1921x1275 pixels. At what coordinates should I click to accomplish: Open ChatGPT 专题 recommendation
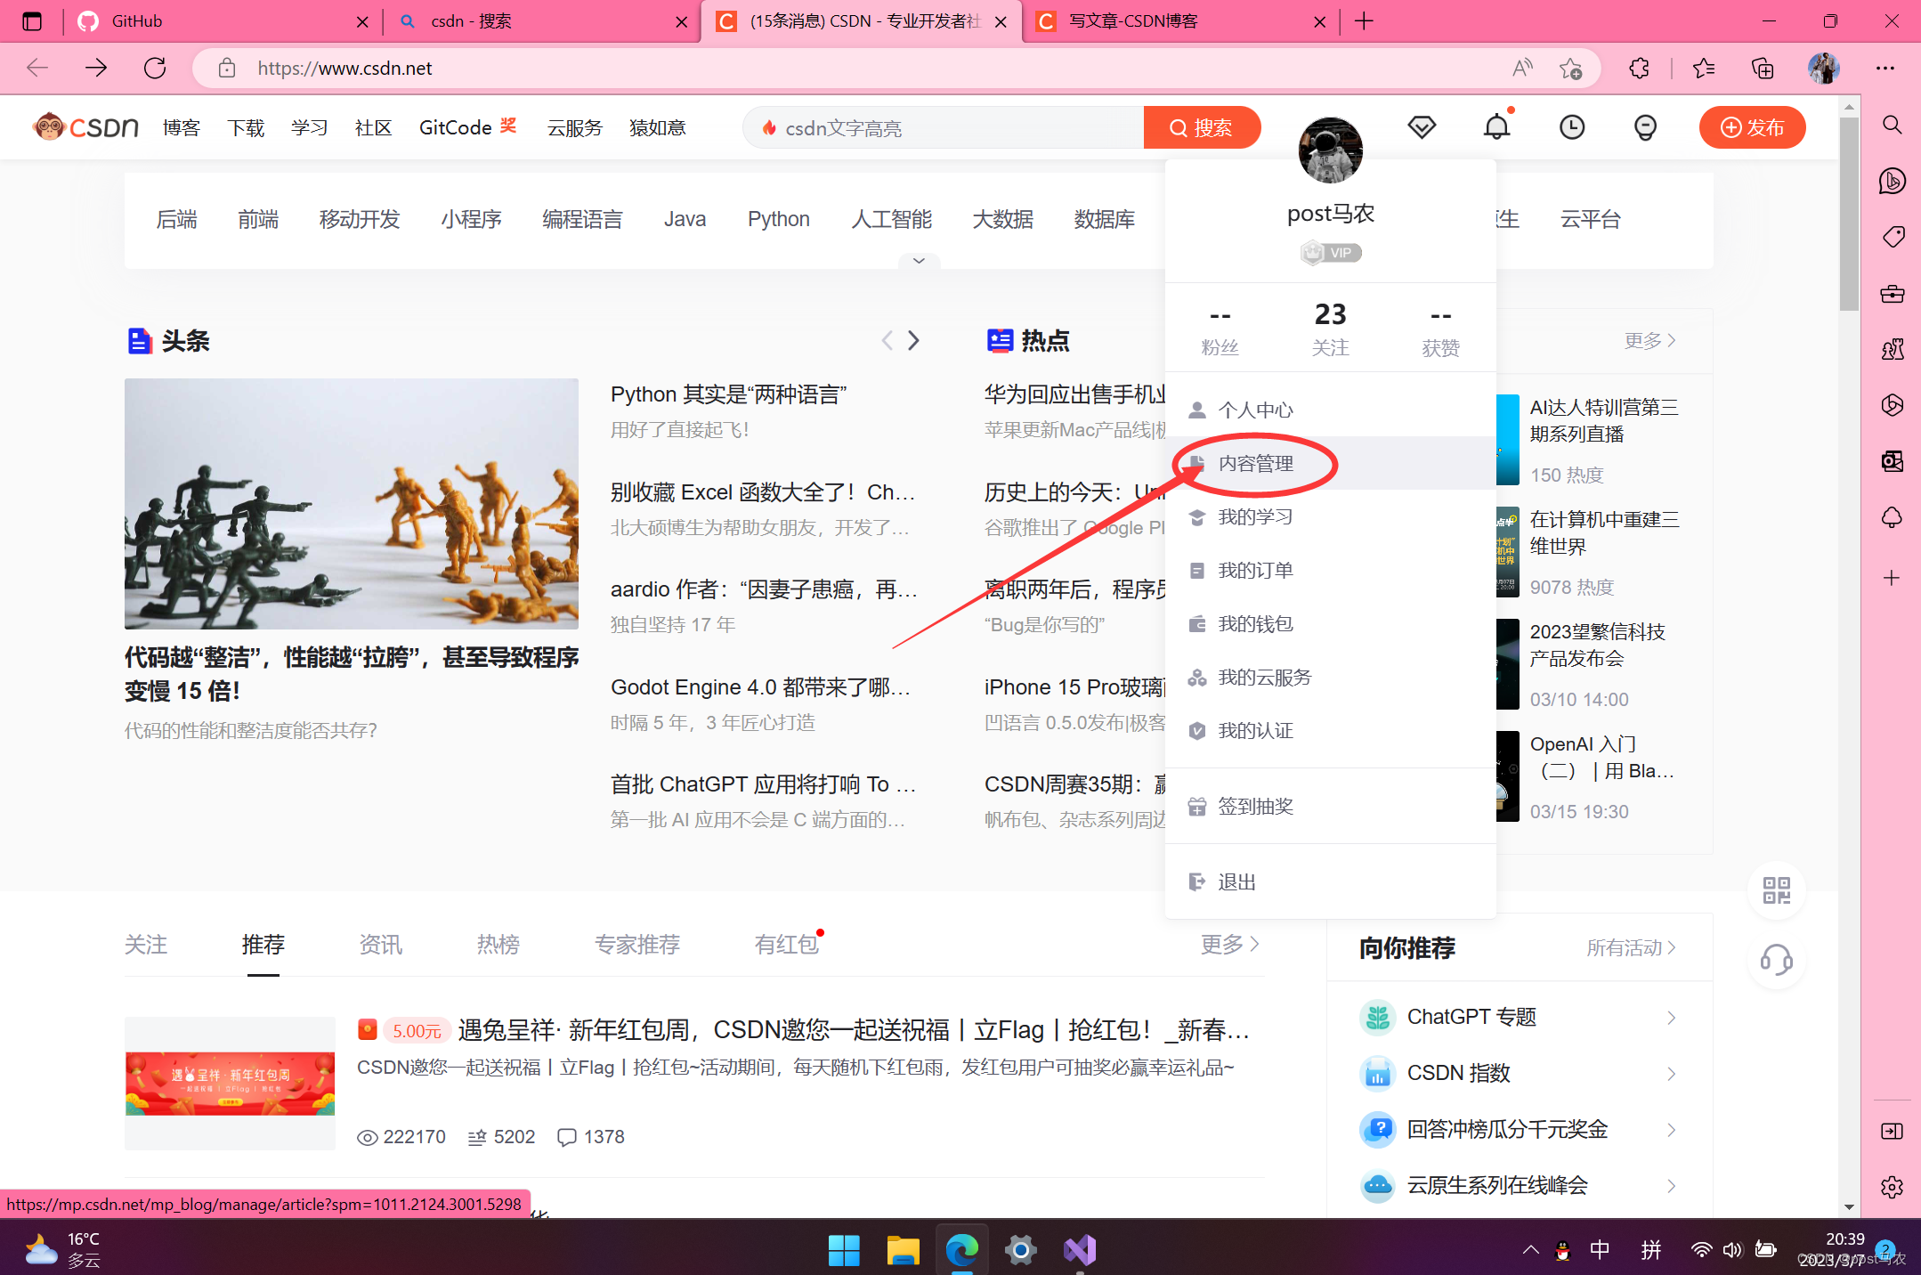pos(1519,1017)
